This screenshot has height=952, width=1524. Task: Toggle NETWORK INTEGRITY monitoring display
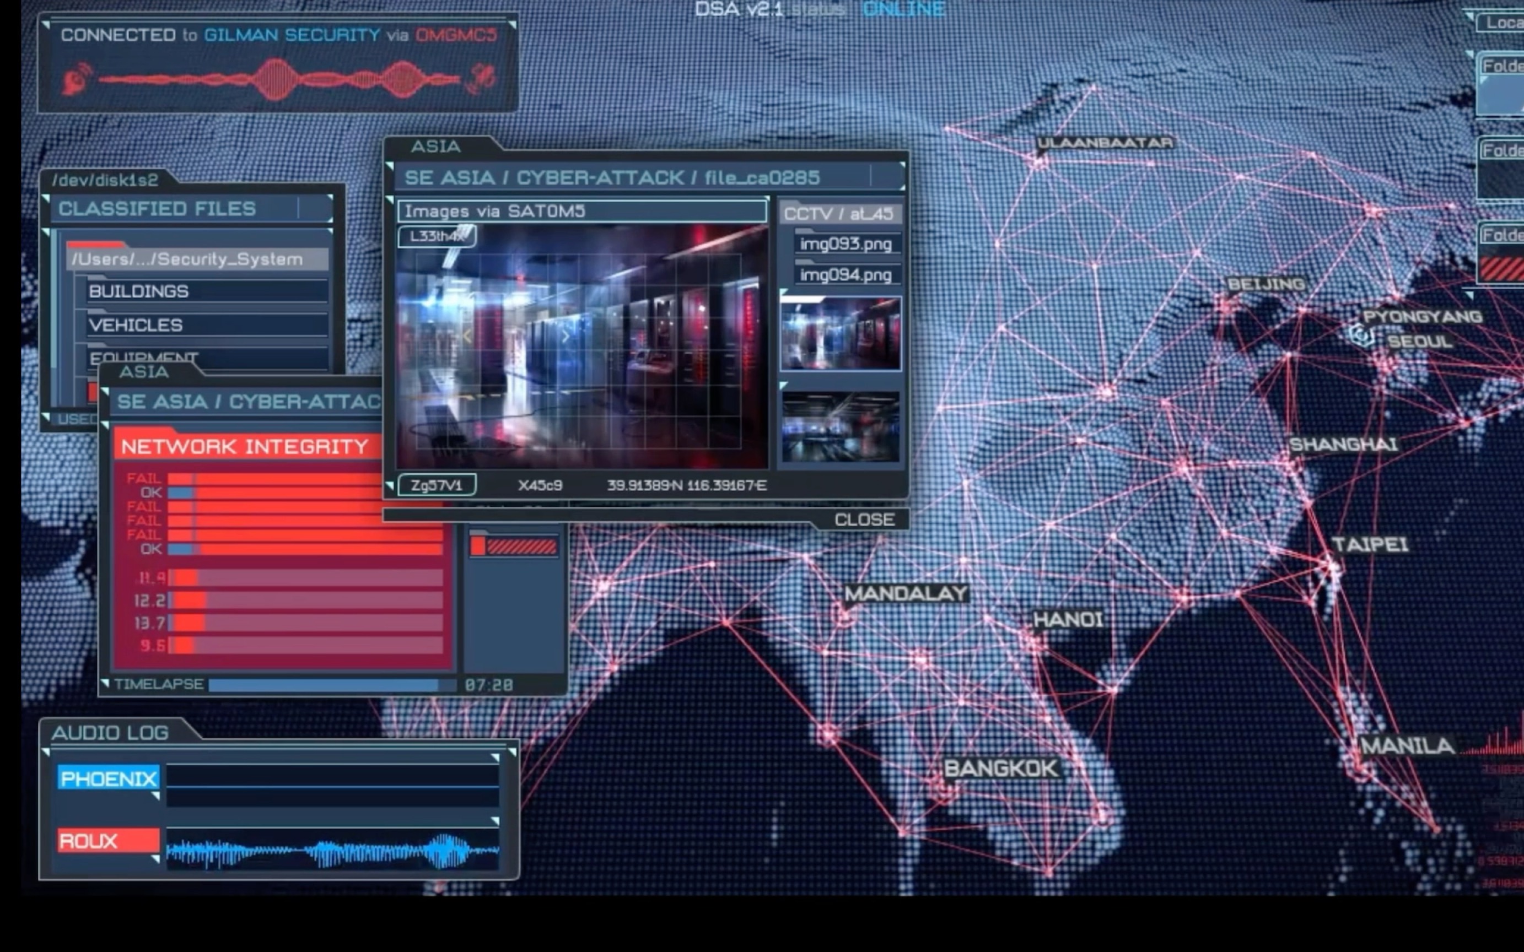pos(245,446)
